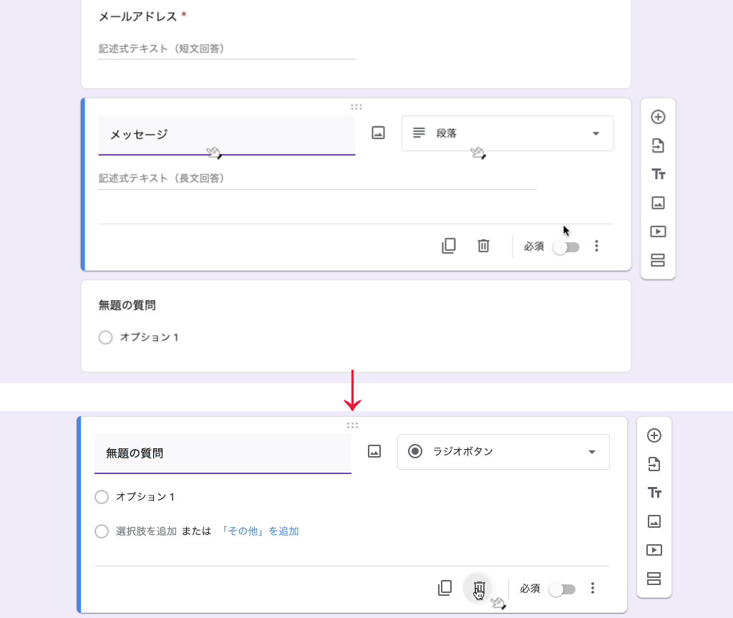Add title and description in upper sidebar
Viewport: 733px width, 618px height.
point(659,175)
